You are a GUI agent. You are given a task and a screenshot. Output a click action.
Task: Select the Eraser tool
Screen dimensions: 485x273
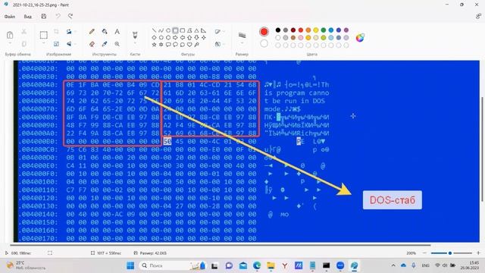[92, 44]
